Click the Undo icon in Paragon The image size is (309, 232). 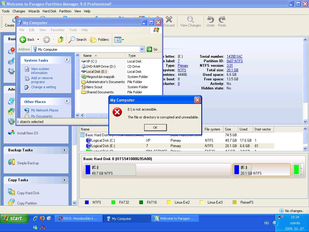pos(210,21)
